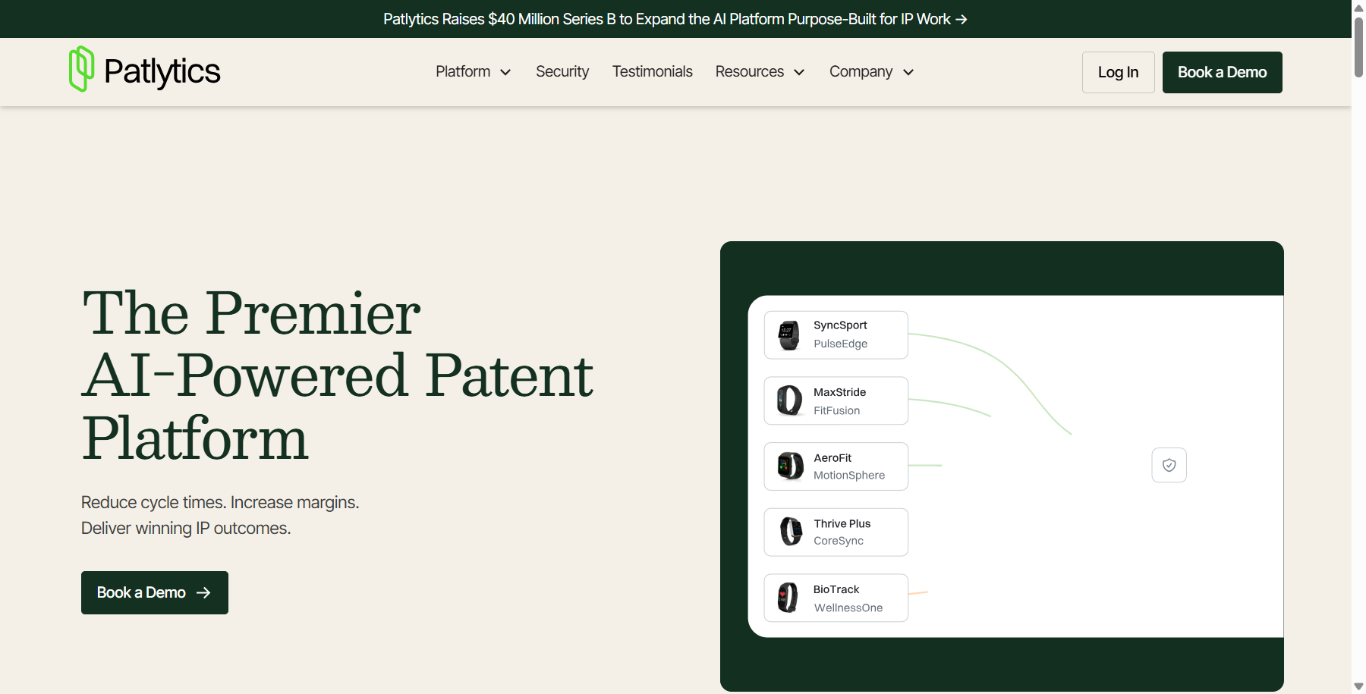Open the Resources menu item
The height and width of the screenshot is (694, 1366).
tap(750, 71)
